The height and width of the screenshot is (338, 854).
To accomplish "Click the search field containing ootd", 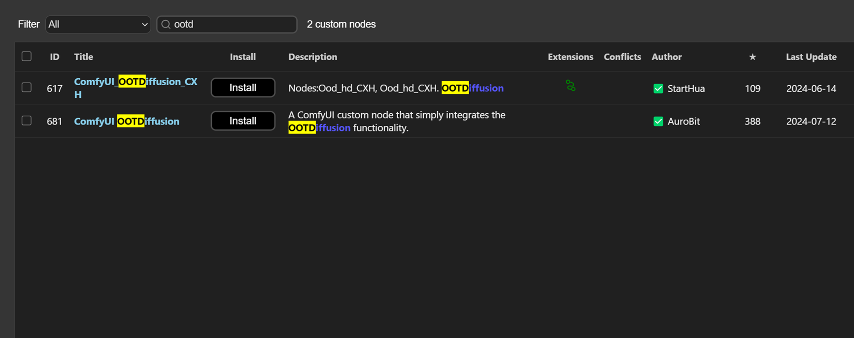I will (x=227, y=24).
